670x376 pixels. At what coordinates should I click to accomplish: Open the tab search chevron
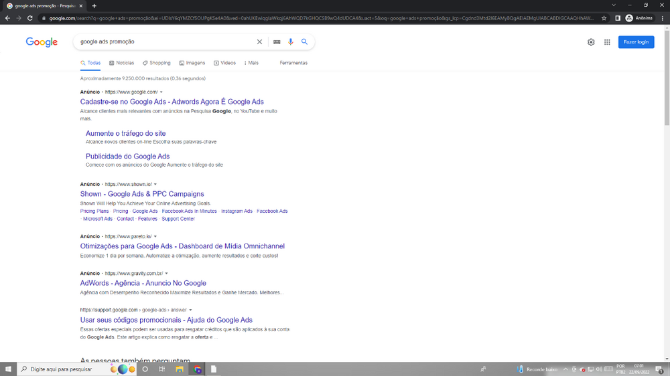click(614, 5)
